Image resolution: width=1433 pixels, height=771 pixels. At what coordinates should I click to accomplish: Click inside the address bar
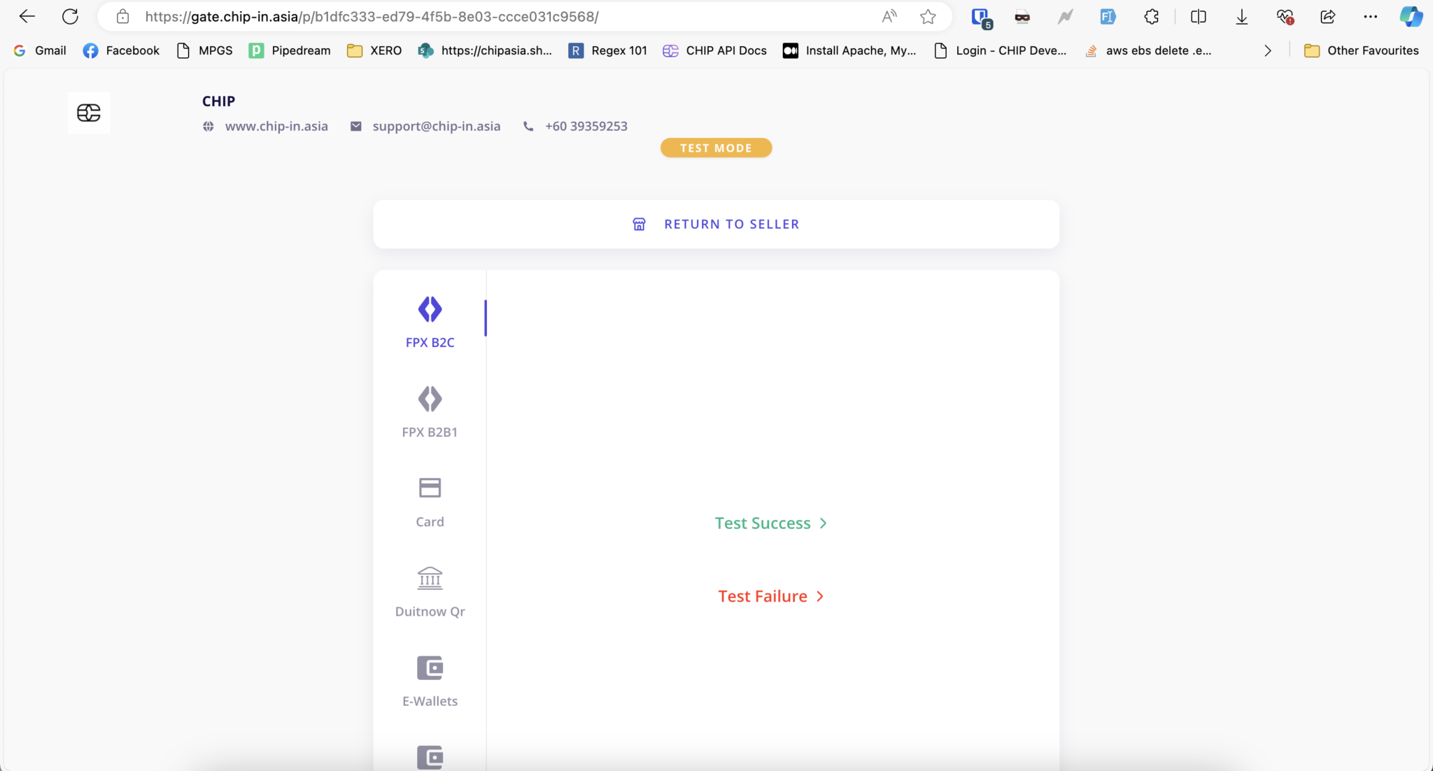tap(490, 15)
